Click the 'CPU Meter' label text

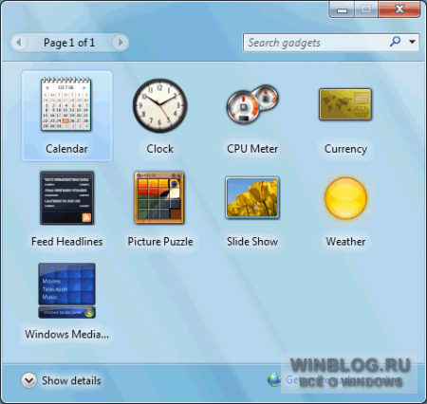click(252, 149)
